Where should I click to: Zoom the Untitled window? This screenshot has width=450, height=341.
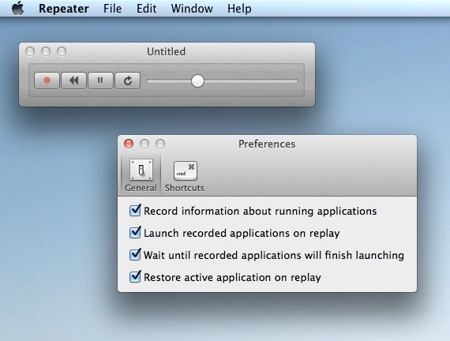[62, 51]
